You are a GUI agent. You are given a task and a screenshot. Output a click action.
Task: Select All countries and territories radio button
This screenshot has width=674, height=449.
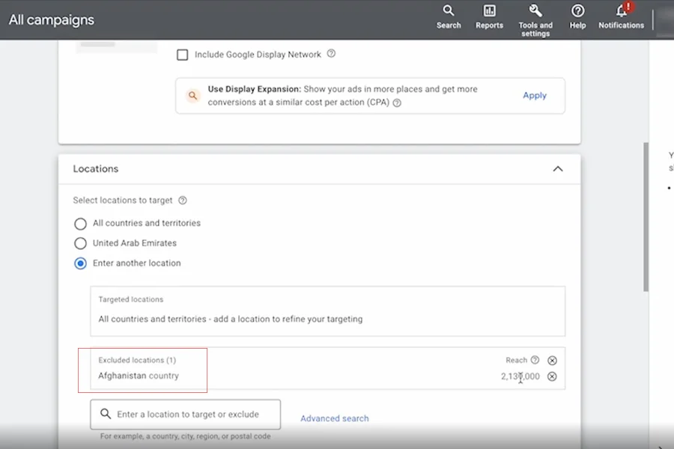point(80,224)
